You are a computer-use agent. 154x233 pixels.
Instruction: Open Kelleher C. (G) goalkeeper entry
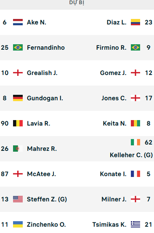point(131,155)
